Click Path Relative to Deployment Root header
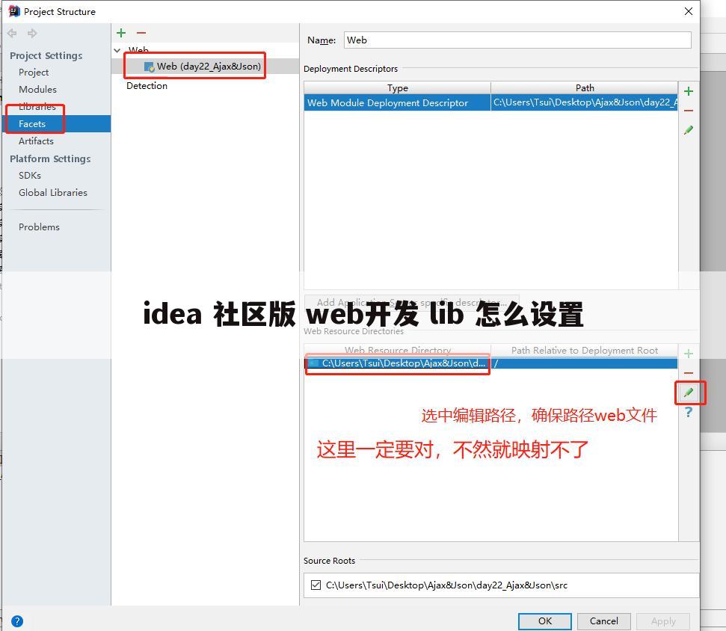The width and height of the screenshot is (726, 631). pyautogui.click(x=585, y=351)
